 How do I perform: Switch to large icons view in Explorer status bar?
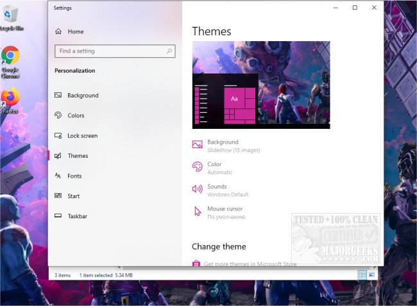click(371, 275)
